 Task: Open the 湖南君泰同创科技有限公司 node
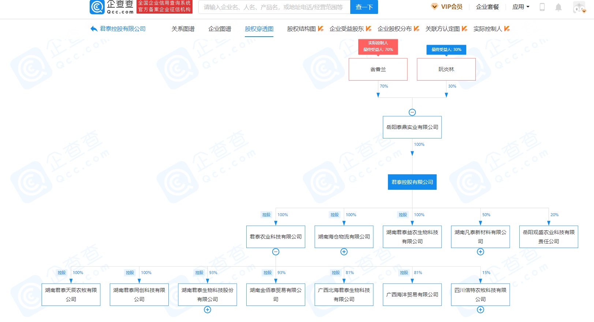tap(139, 295)
